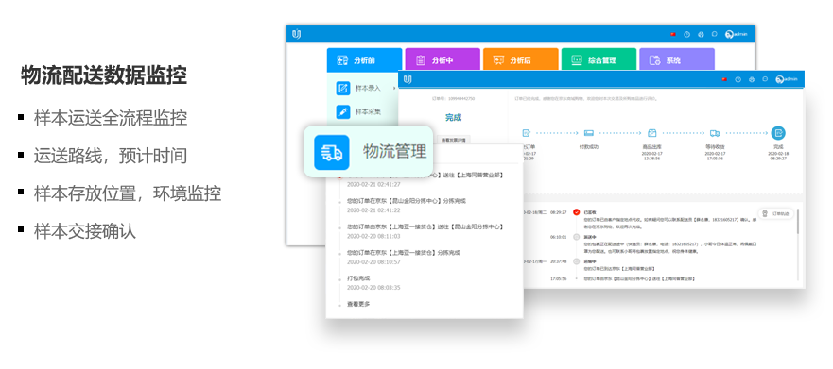This screenshot has height=369, width=833.
Task: Click the 完成 final step circle icon
Action: pos(778,133)
